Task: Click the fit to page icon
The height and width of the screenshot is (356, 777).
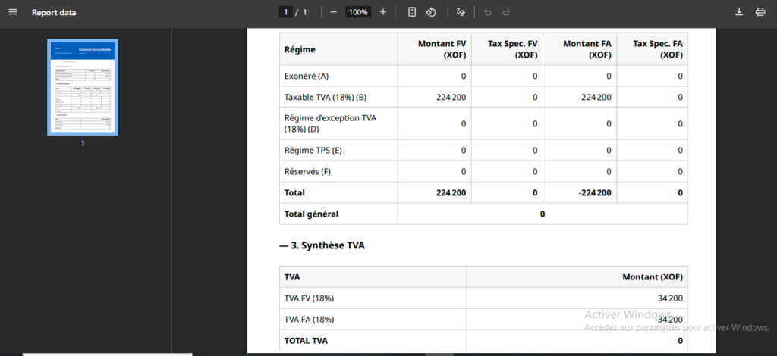Action: 412,12
